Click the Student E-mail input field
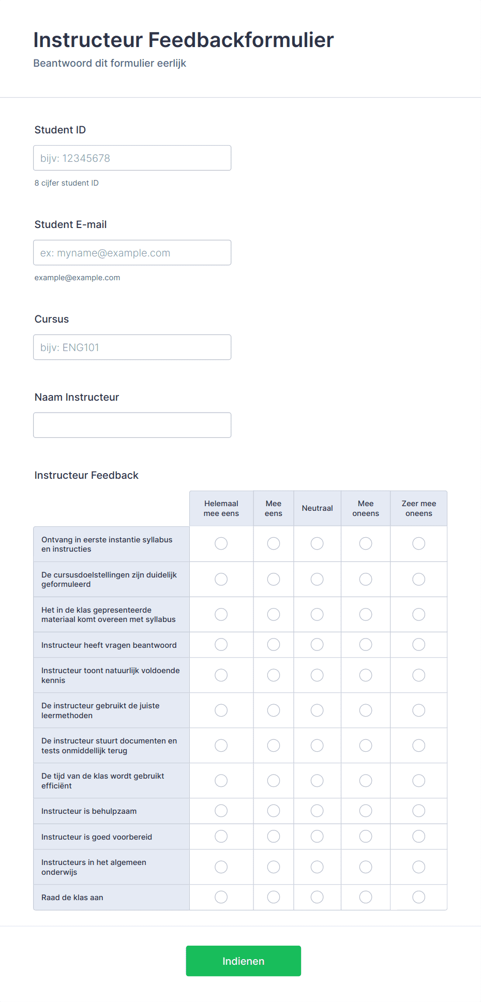The image size is (481, 1002). [132, 252]
